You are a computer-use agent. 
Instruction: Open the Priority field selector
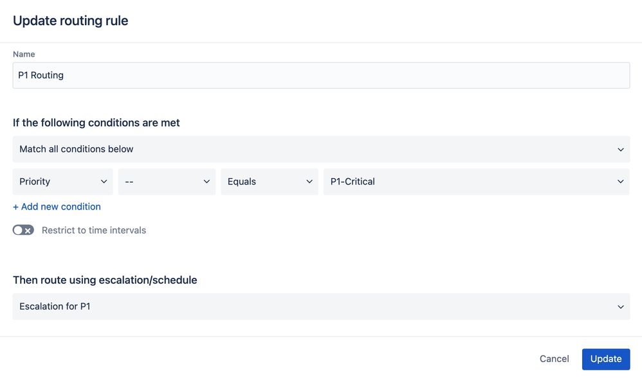pos(62,182)
